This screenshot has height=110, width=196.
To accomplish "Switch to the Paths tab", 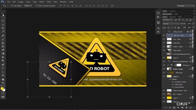I will click(x=180, y=17).
